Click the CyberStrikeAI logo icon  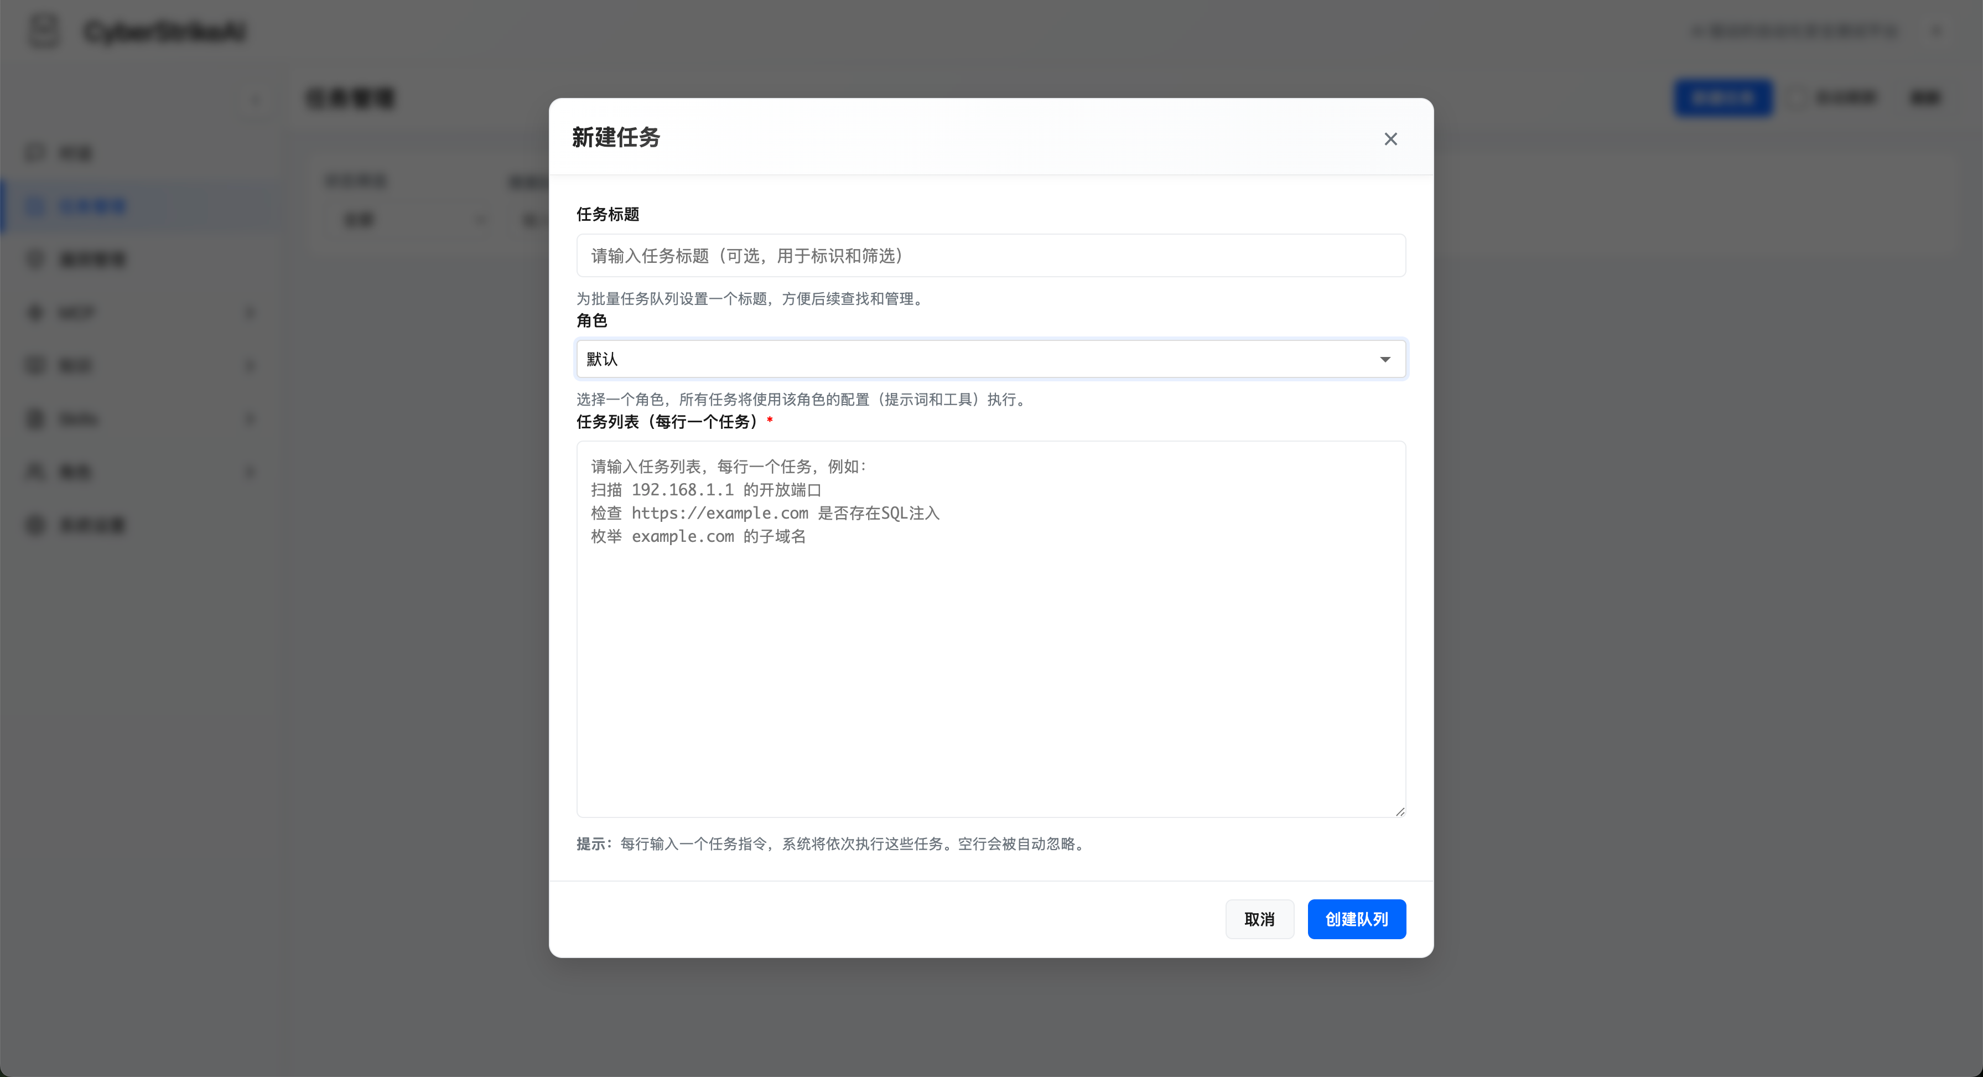point(43,31)
